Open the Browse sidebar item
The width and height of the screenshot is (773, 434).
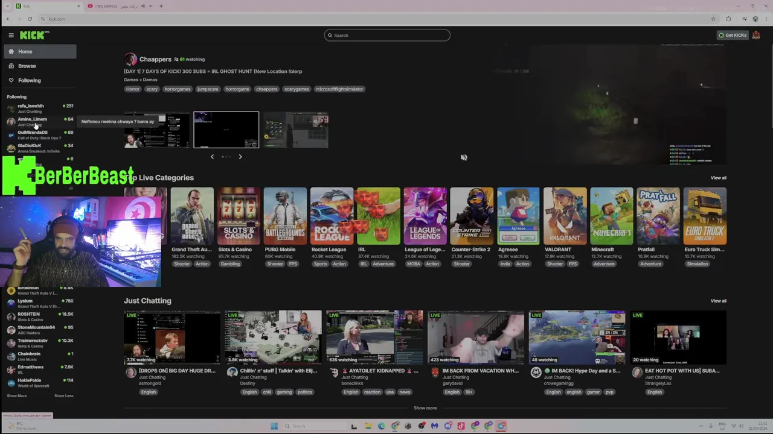click(x=40, y=66)
